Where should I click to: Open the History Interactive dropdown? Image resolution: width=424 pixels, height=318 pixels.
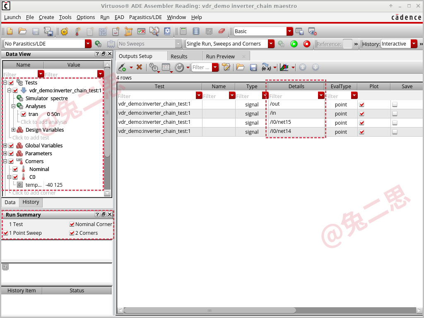[x=414, y=44]
